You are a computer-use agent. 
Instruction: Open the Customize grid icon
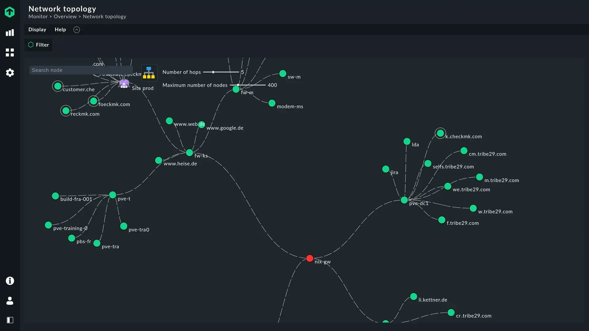point(10,53)
